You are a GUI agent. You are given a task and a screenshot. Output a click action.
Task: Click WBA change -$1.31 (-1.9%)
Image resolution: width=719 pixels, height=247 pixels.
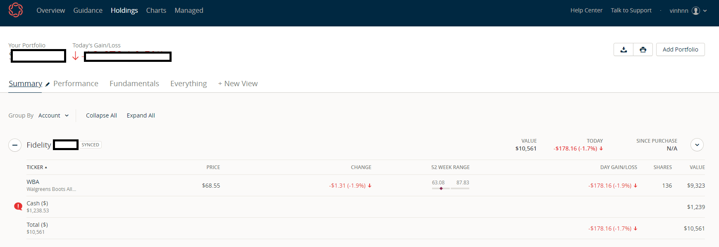(x=350, y=186)
